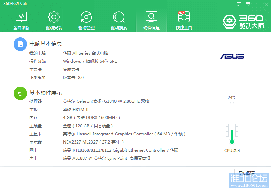
Task: Click the blue 电脑基本信息 document icon
Action: click(20, 44)
